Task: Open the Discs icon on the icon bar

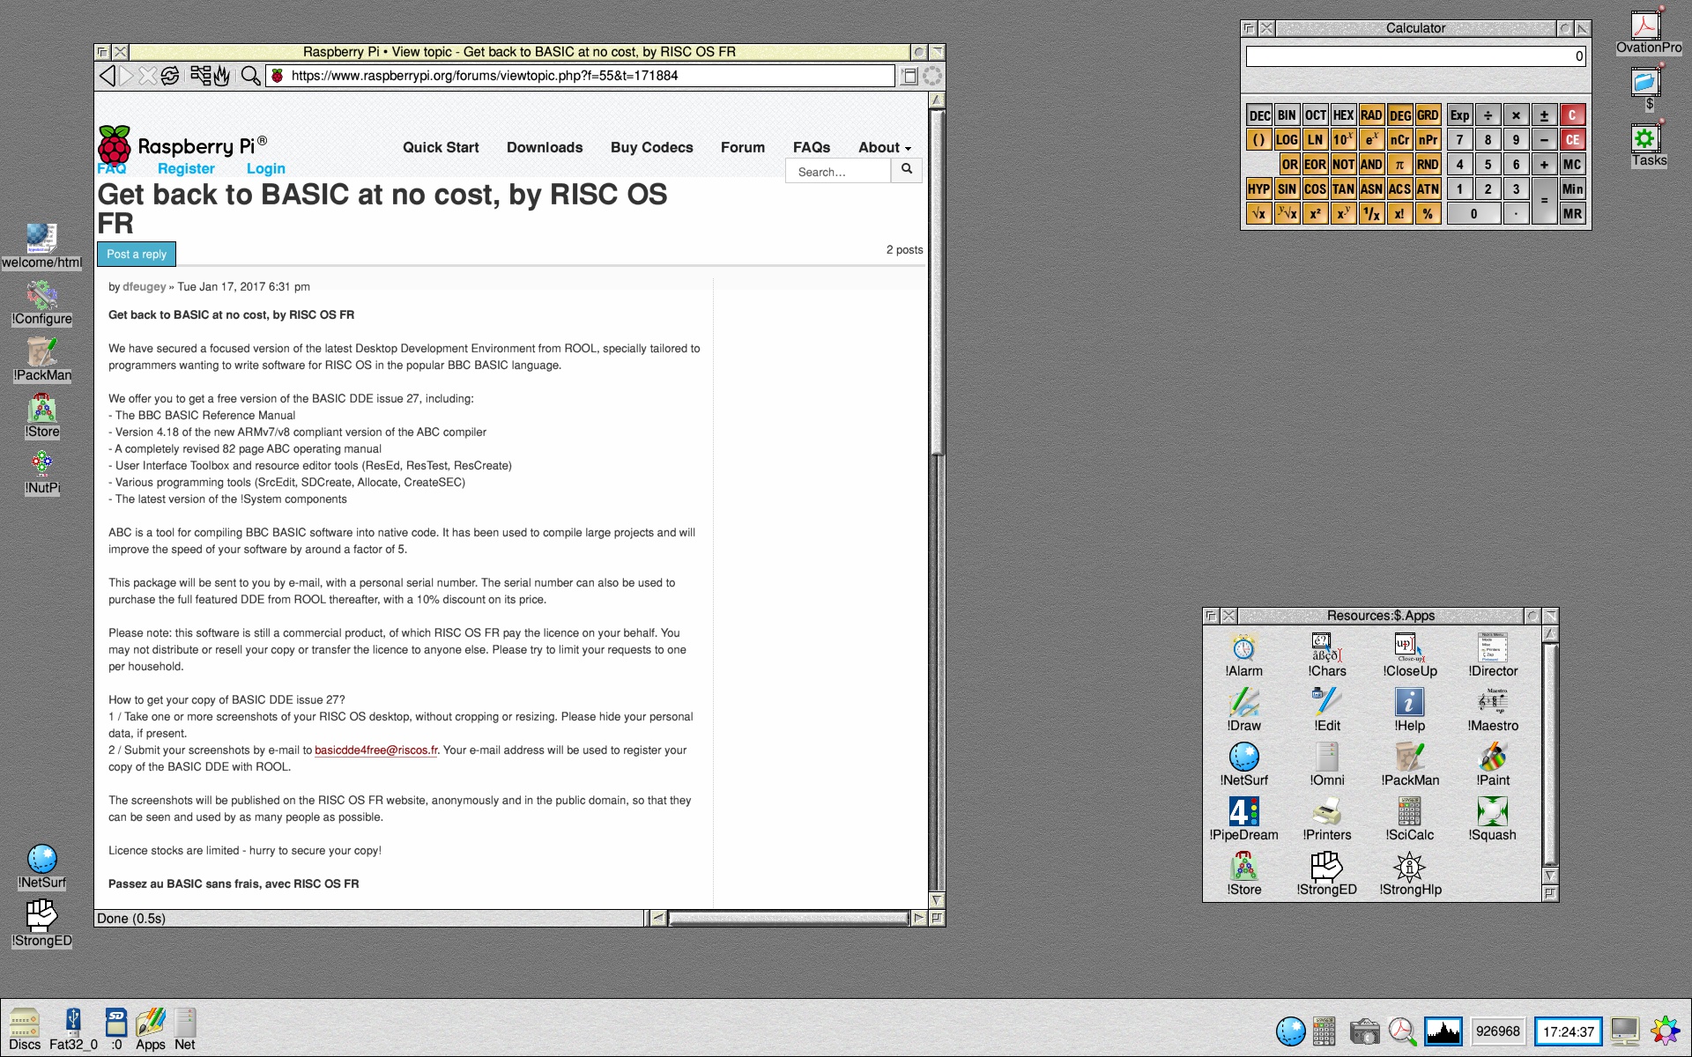Action: point(25,1029)
